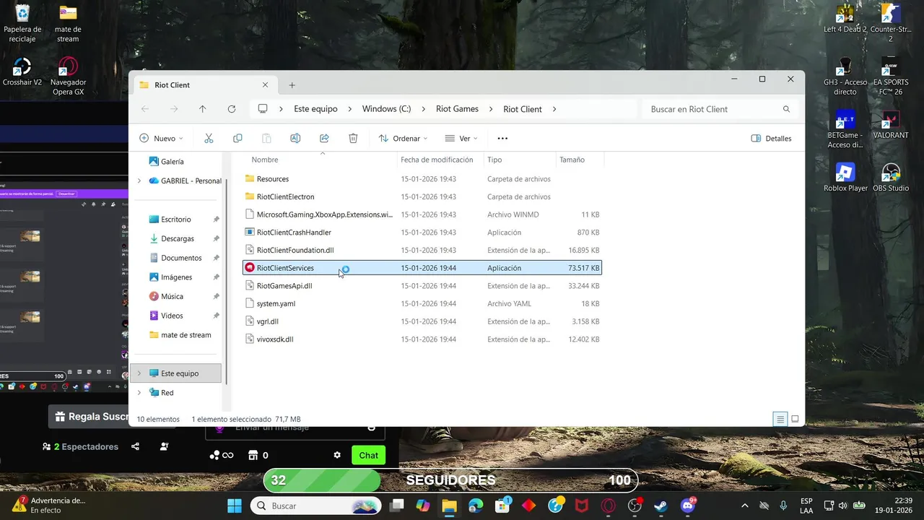The image size is (924, 520).
Task: Open Descargas in quick access
Action: 178,238
